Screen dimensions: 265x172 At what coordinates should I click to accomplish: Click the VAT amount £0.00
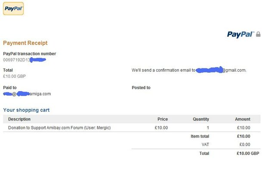coord(244,144)
